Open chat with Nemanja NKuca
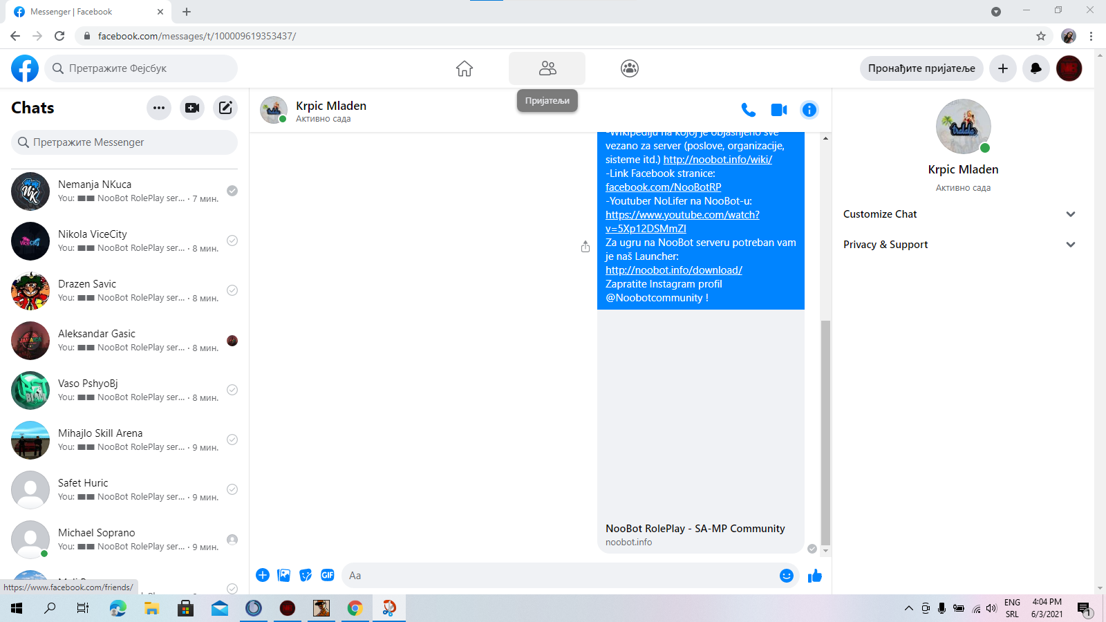Screen dimensions: 1106x622 coord(124,191)
